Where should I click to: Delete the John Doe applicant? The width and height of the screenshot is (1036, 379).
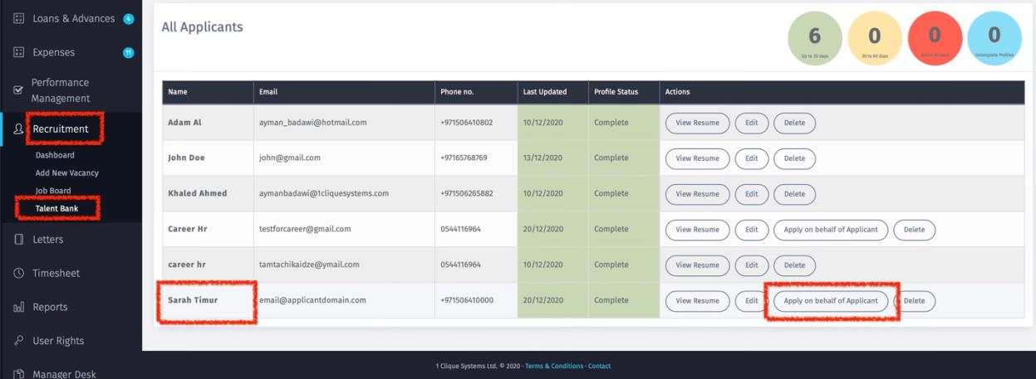(794, 158)
